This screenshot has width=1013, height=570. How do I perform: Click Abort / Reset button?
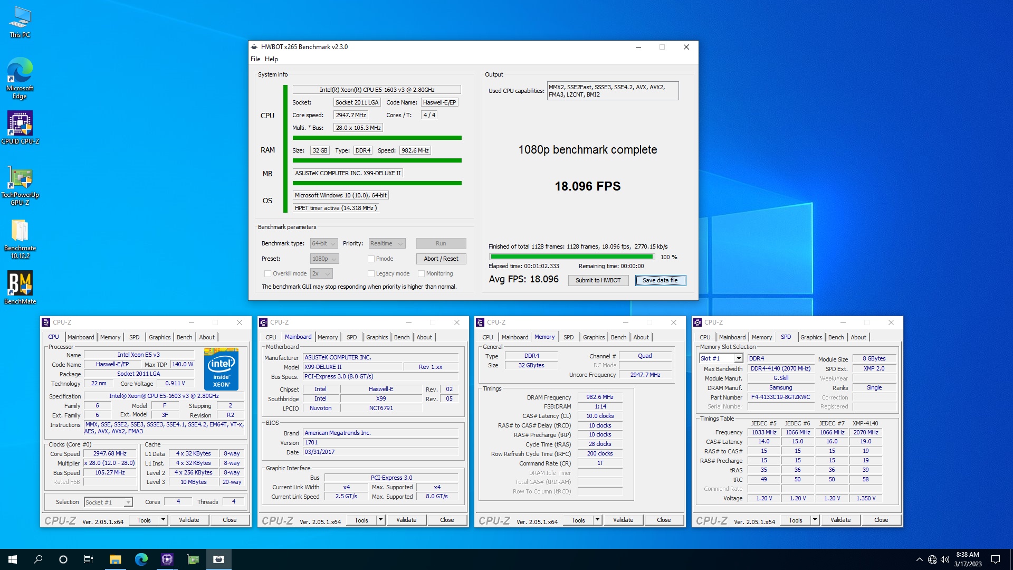[441, 259]
